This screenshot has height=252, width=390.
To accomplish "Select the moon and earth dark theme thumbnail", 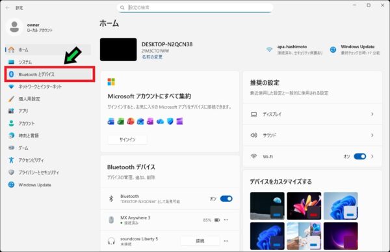I will pyautogui.click(x=267, y=206).
